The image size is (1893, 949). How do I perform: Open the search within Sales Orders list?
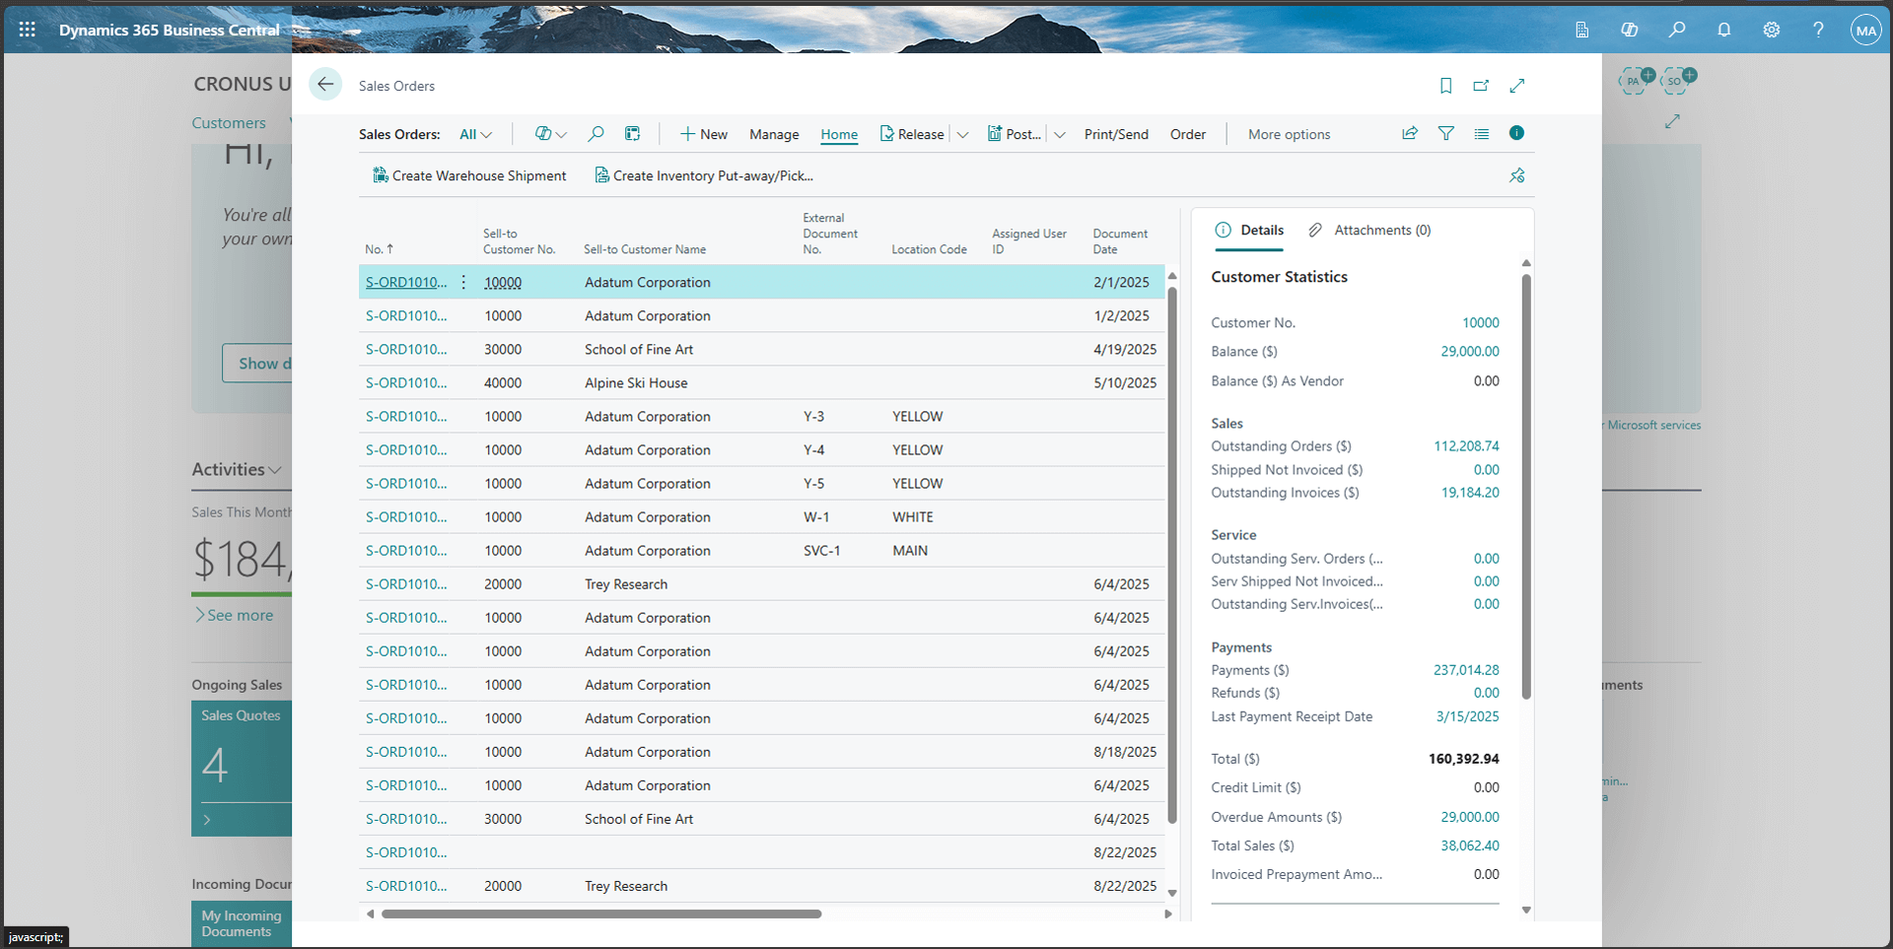(x=596, y=133)
